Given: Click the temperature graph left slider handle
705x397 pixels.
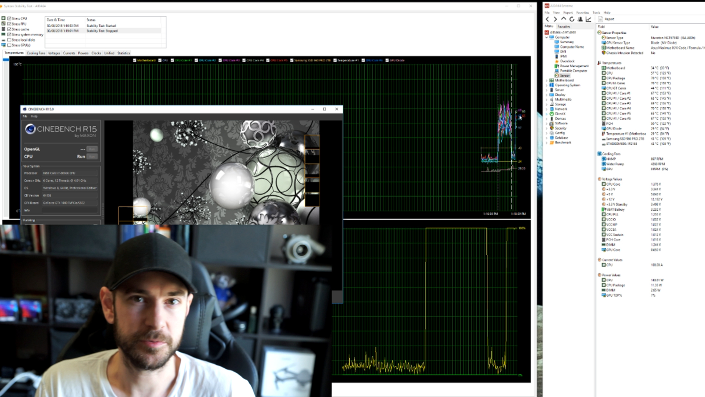Looking at the screenshot, I should 6,60.
